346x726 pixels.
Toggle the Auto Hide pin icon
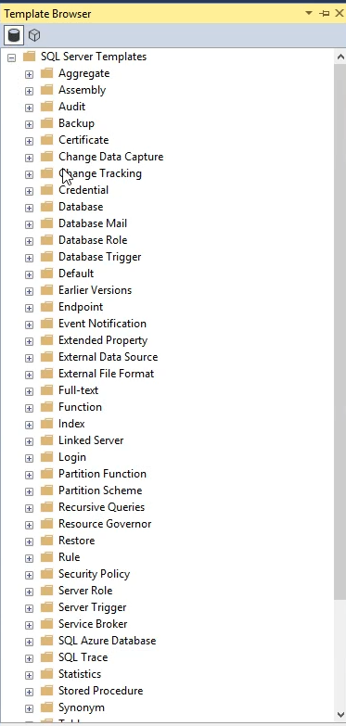pyautogui.click(x=325, y=13)
